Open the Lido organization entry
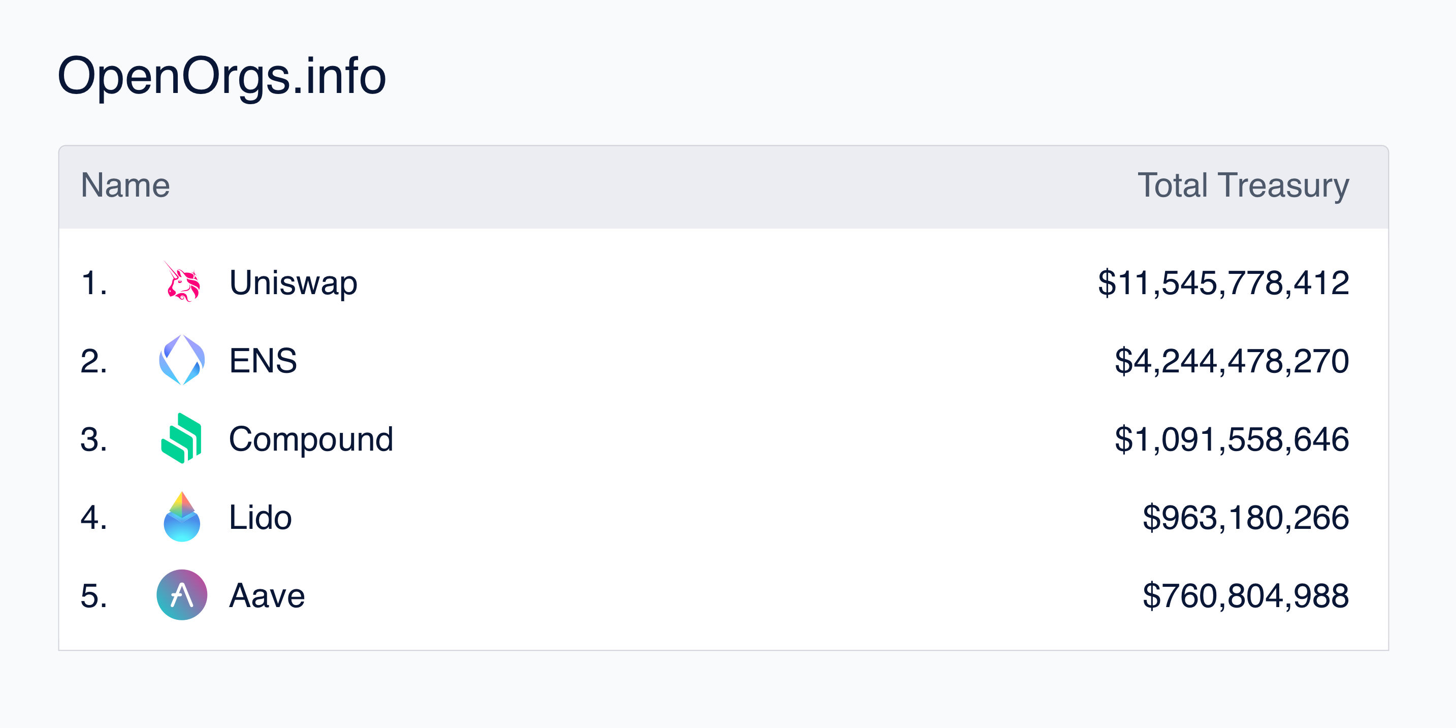The height and width of the screenshot is (728, 1456). pyautogui.click(x=260, y=517)
